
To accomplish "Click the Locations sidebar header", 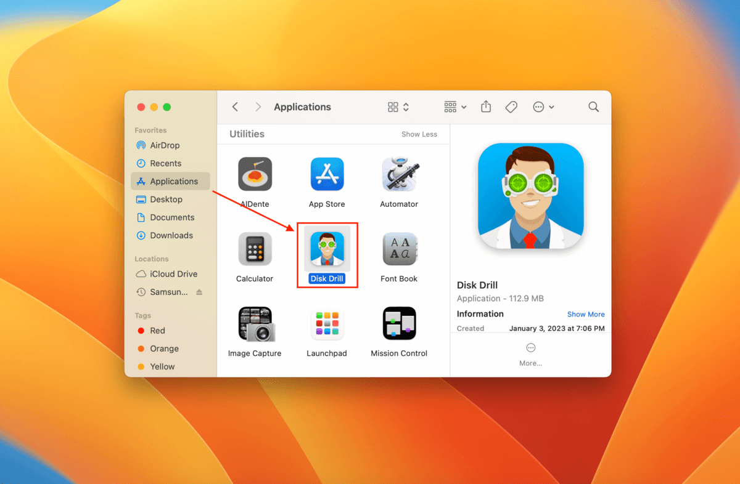I will (x=152, y=259).
